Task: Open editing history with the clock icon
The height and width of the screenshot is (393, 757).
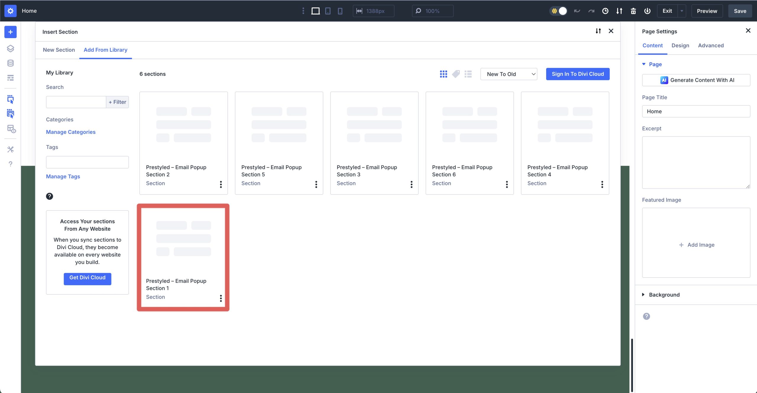Action: tap(605, 11)
